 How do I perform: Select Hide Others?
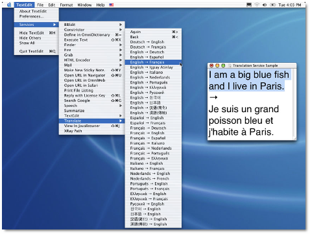[x=36, y=38]
